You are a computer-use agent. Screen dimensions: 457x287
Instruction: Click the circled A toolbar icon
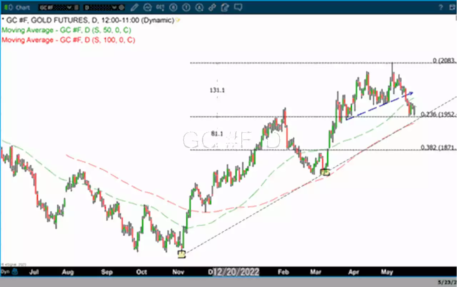coord(199,7)
